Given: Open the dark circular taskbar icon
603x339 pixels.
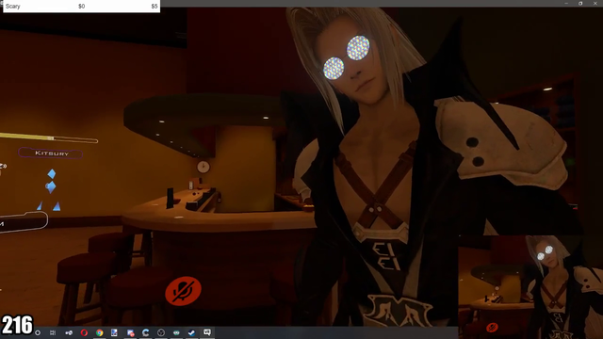Looking at the screenshot, I should pos(161,332).
